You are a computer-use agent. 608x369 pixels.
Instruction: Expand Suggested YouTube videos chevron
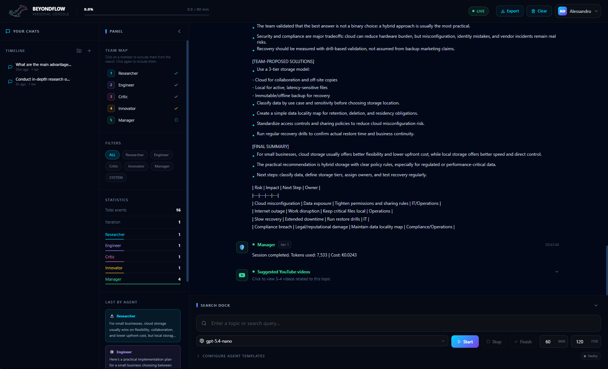[x=557, y=272]
